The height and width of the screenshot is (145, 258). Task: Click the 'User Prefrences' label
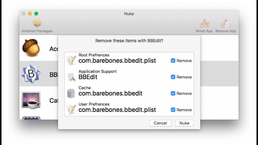click(x=94, y=104)
